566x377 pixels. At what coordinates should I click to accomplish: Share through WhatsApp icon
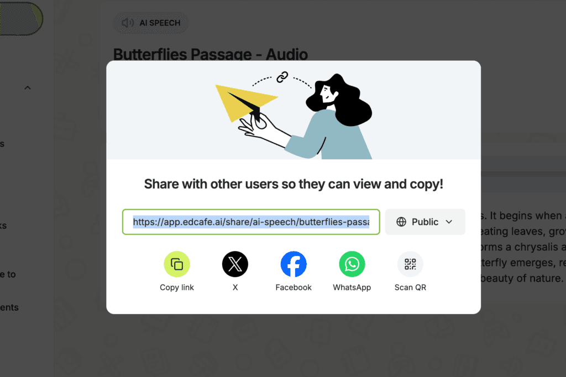point(352,264)
